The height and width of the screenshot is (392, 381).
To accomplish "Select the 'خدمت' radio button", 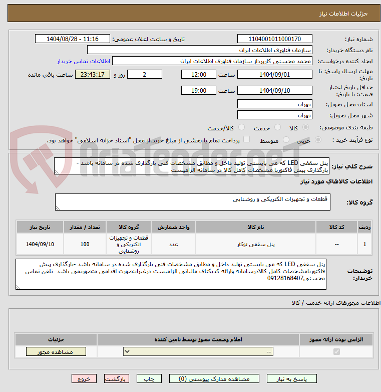I will pyautogui.click(x=277, y=127).
